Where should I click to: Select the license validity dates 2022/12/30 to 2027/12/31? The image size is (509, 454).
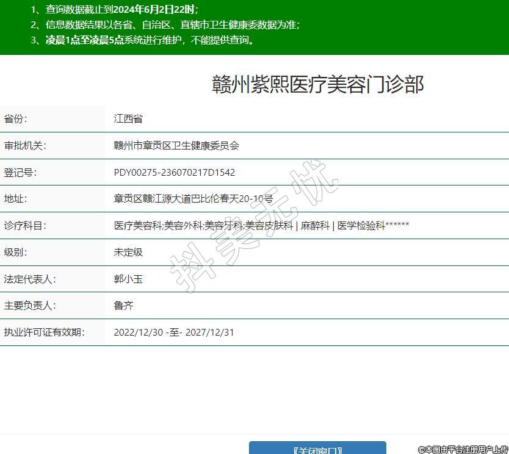174,333
